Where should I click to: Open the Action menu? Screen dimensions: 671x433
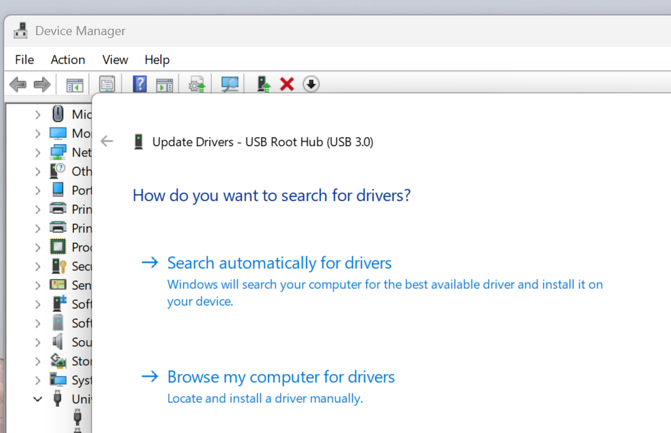[x=68, y=60]
